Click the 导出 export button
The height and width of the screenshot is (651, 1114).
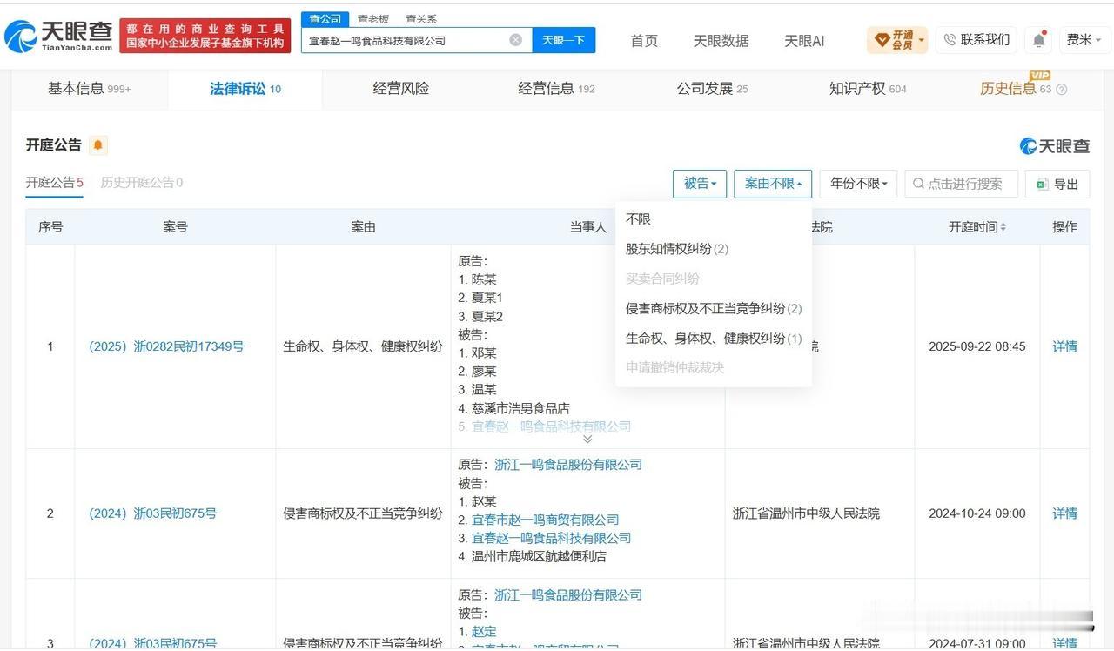1057,184
